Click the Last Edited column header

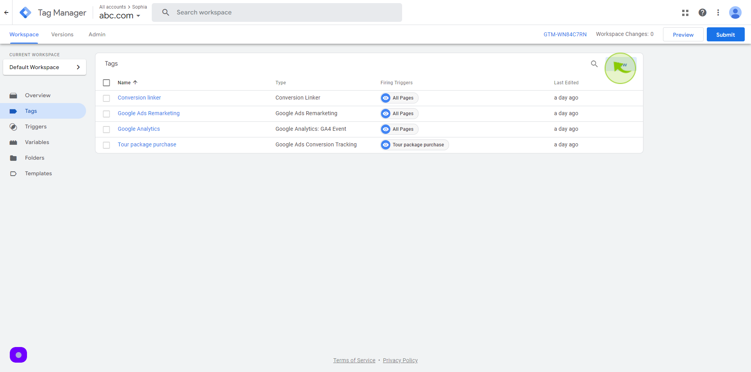(x=566, y=83)
